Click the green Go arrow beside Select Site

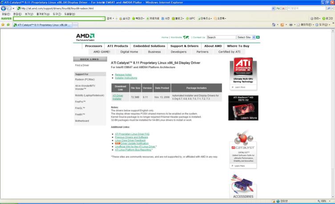point(258,37)
